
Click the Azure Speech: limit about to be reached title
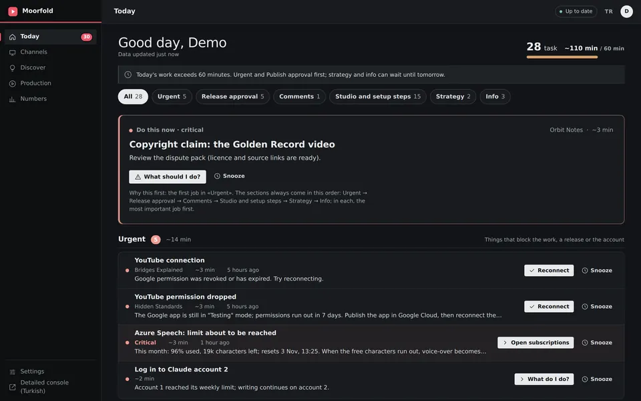[205, 333]
